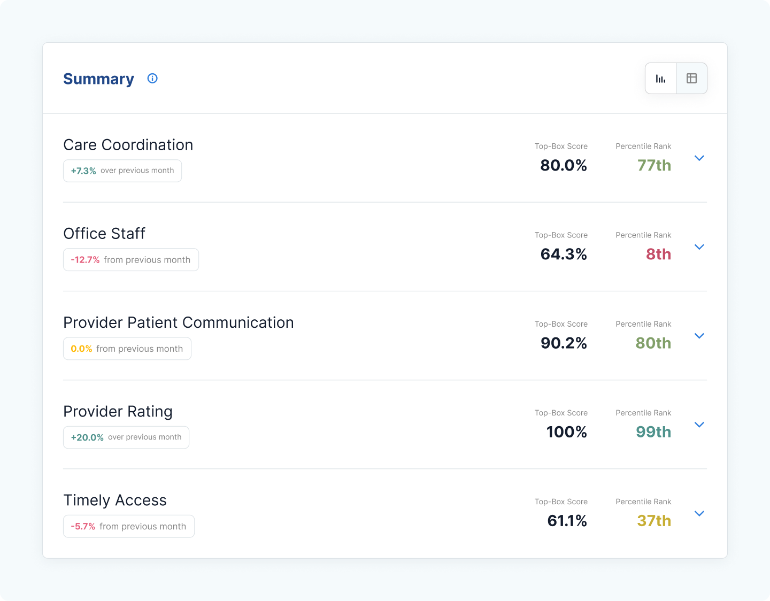Click the +7.3% over previous month badge

click(122, 171)
